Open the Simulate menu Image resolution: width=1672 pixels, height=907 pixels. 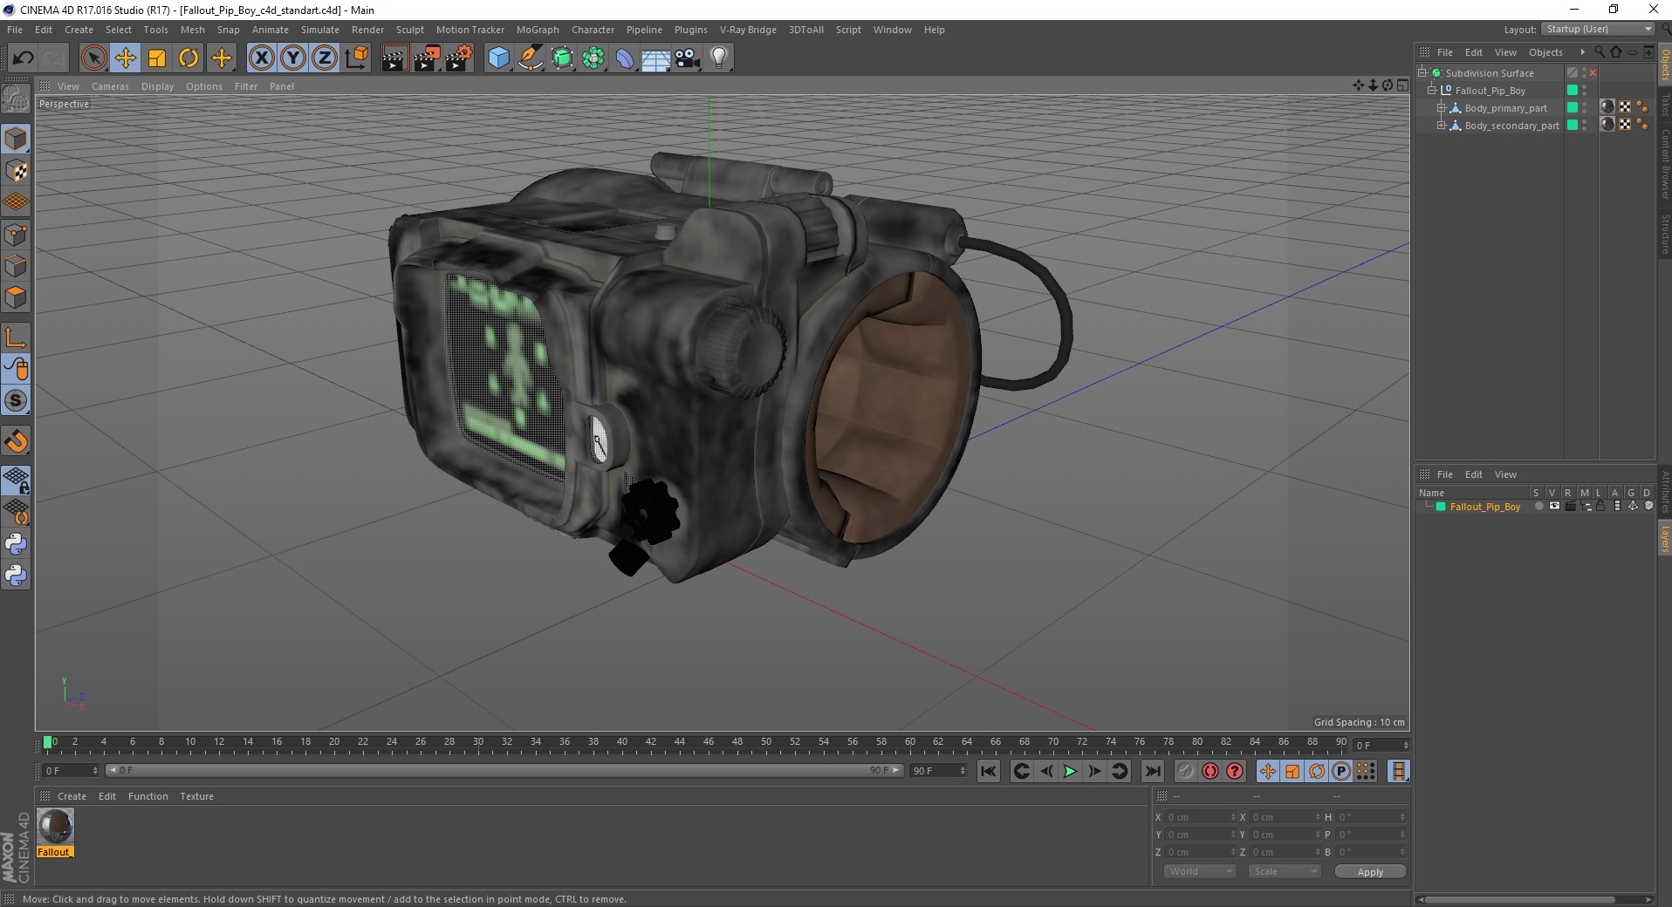point(320,30)
